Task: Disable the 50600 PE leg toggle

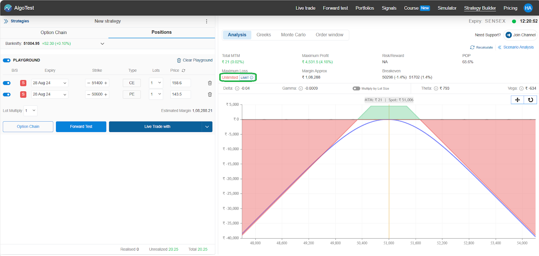Action: (x=7, y=94)
